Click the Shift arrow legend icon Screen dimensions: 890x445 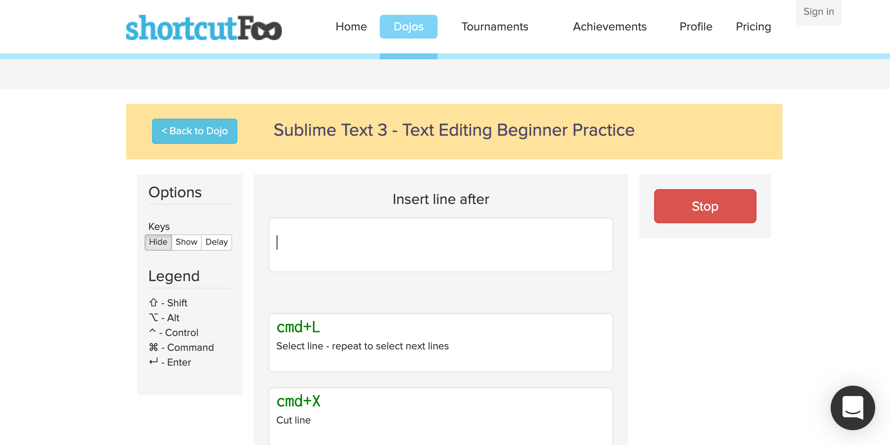pyautogui.click(x=154, y=303)
